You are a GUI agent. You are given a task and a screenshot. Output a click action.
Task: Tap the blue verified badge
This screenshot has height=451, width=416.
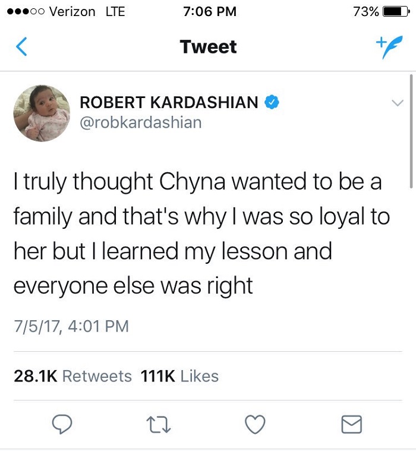[271, 102]
